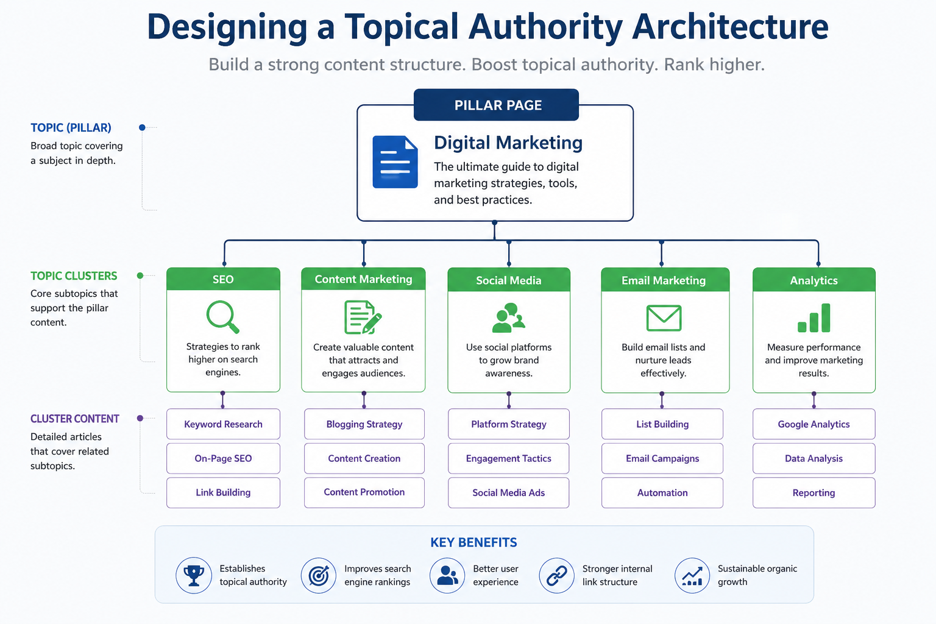Click the 'ultimate guide to digital marketing' description
936x624 pixels.
coord(506,183)
